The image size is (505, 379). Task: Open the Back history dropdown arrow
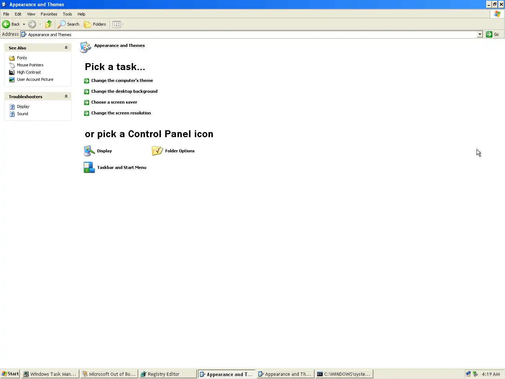pyautogui.click(x=24, y=24)
